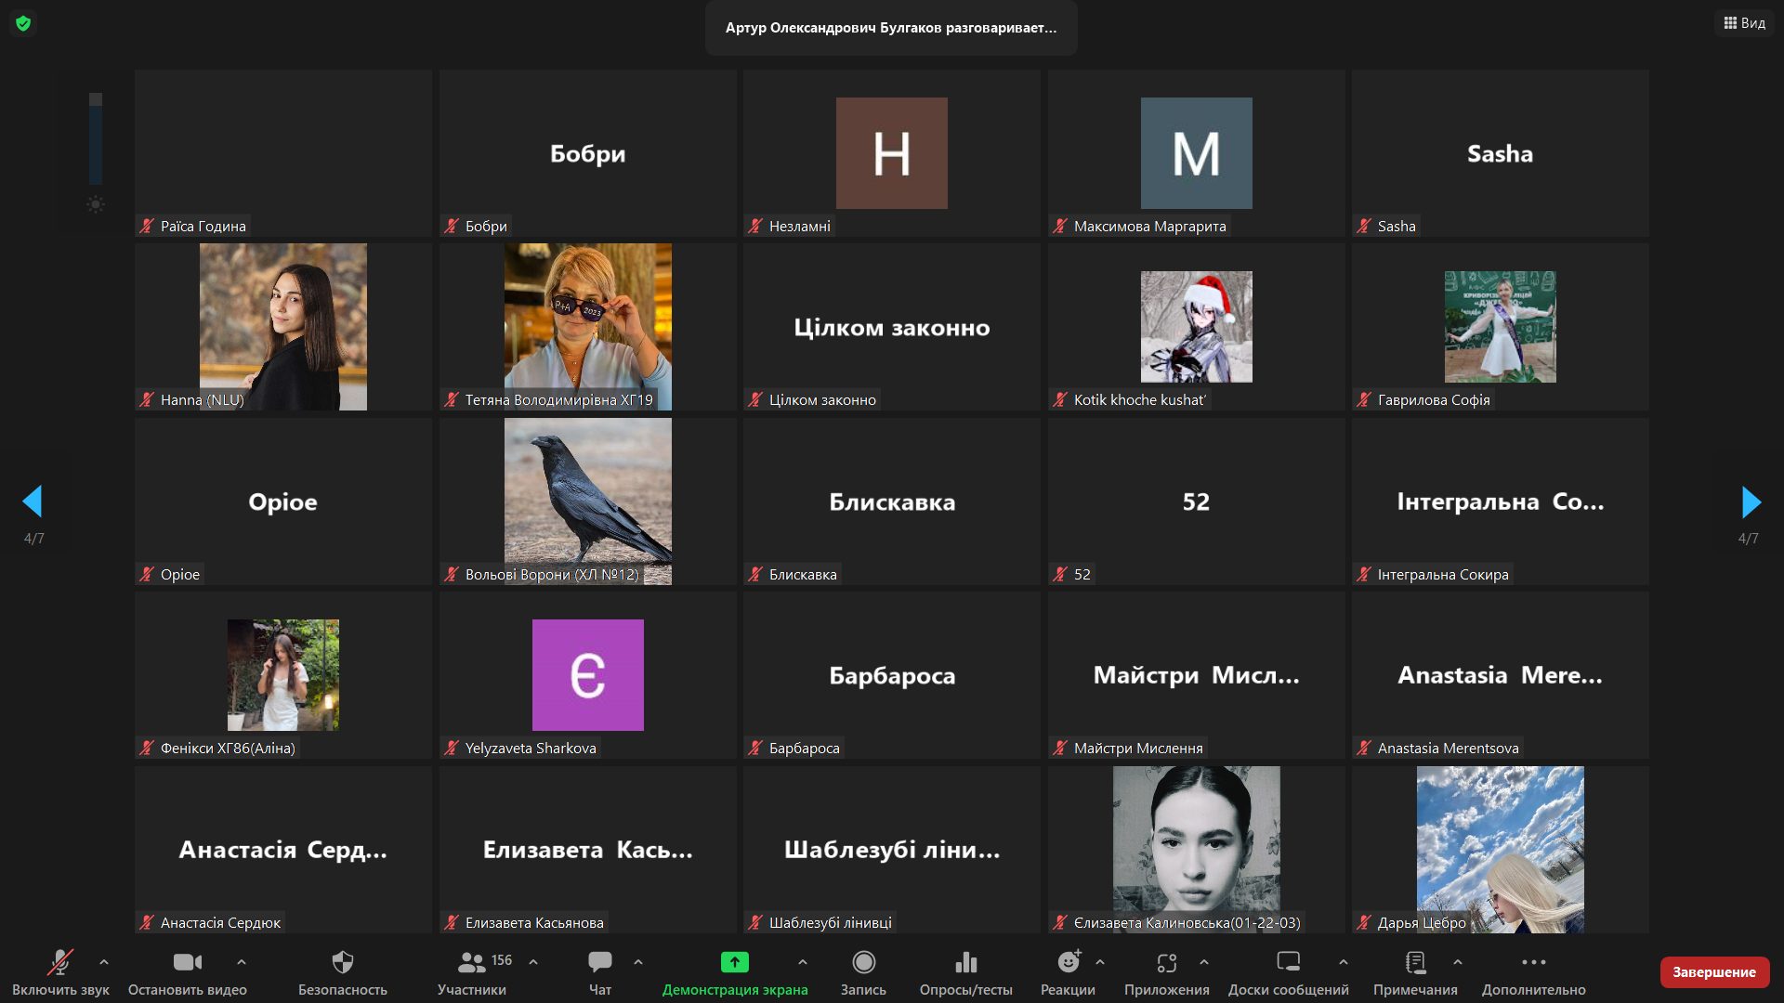Start recording with the Запись icon

pyautogui.click(x=863, y=963)
